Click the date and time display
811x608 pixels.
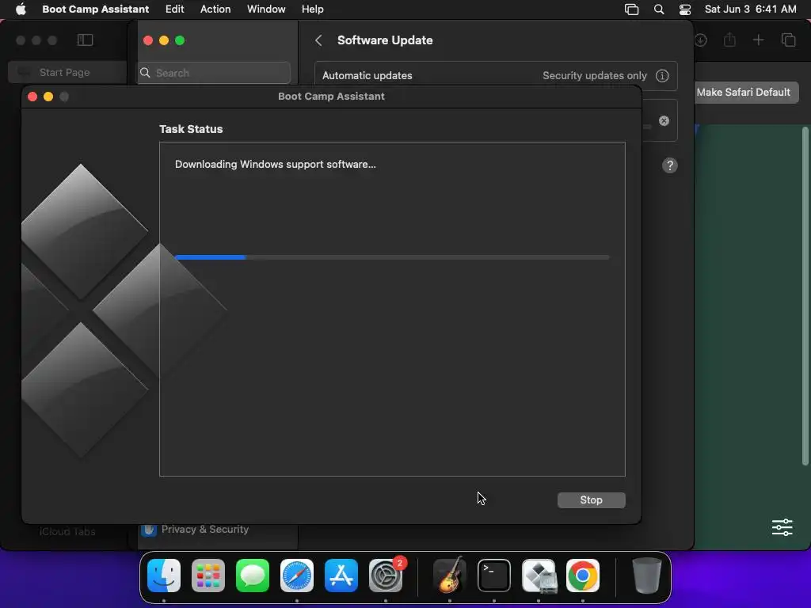coord(751,9)
